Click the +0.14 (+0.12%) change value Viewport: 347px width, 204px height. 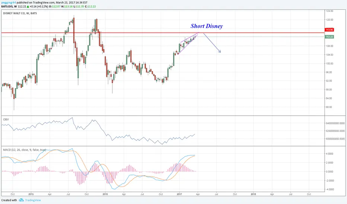tap(39, 6)
